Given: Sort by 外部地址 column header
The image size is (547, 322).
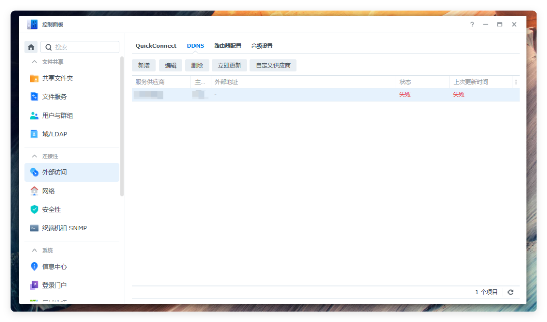Looking at the screenshot, I should click(x=303, y=82).
